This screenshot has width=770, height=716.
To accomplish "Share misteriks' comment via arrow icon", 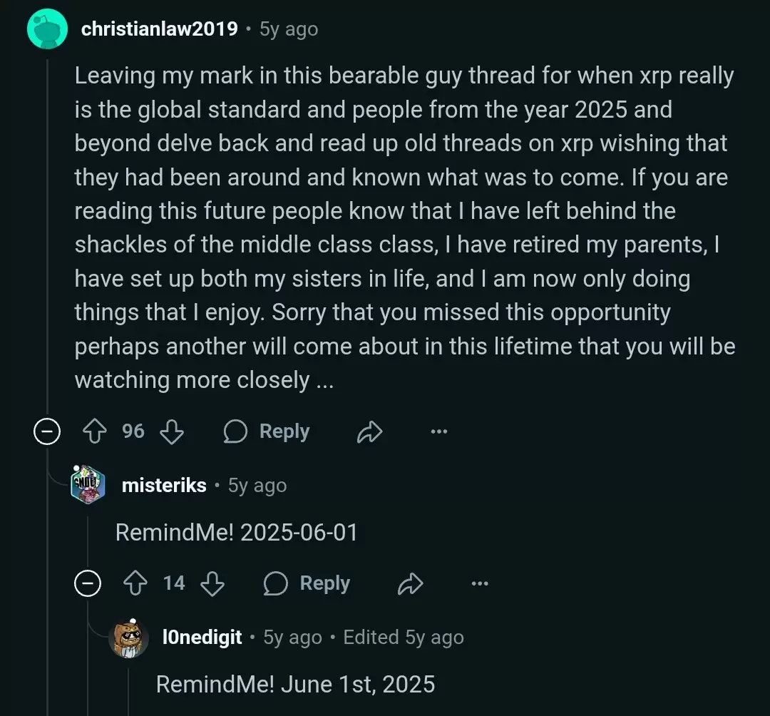I will (x=411, y=583).
